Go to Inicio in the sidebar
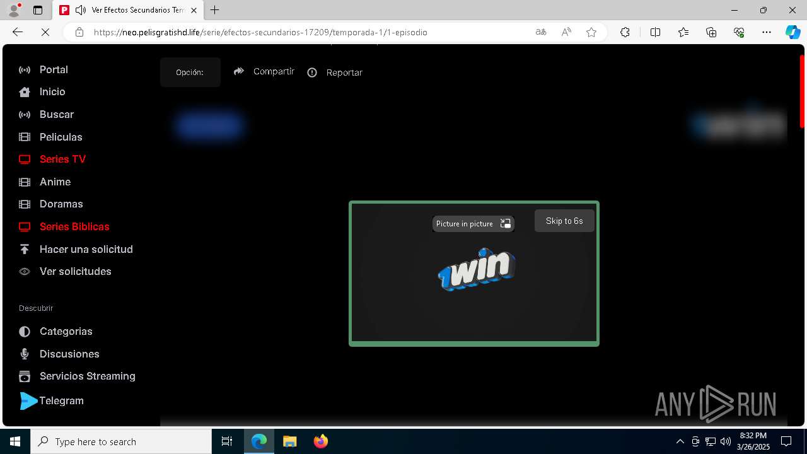Viewport: 807px width, 454px height. [x=52, y=91]
